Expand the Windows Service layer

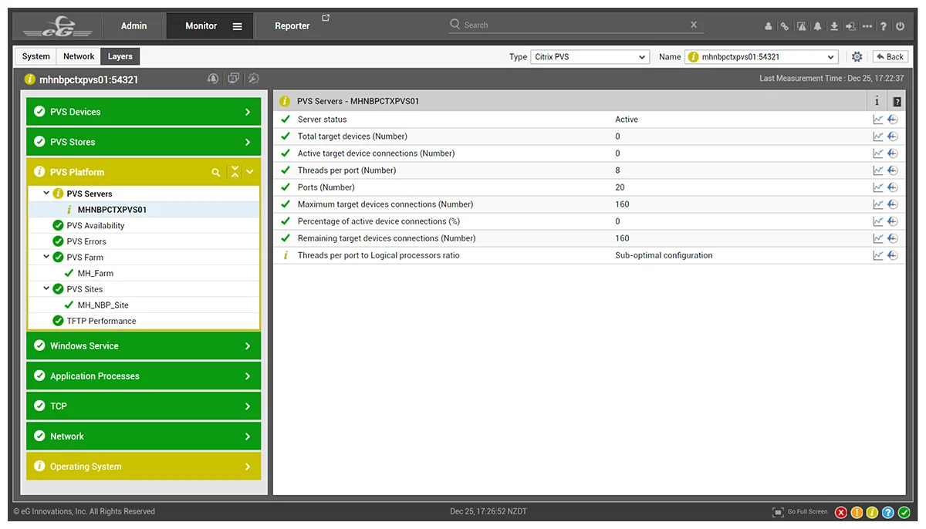click(144, 346)
